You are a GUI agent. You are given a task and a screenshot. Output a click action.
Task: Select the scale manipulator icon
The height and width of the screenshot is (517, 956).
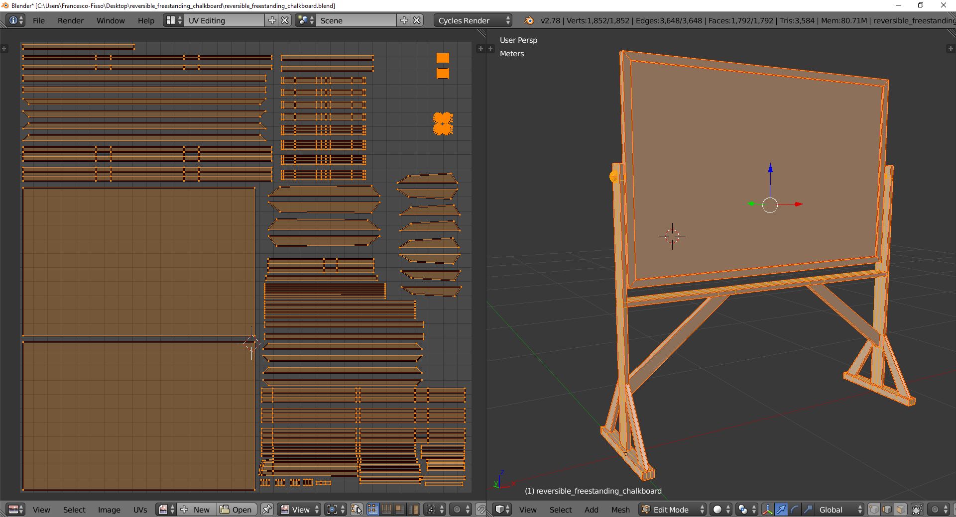coord(808,510)
